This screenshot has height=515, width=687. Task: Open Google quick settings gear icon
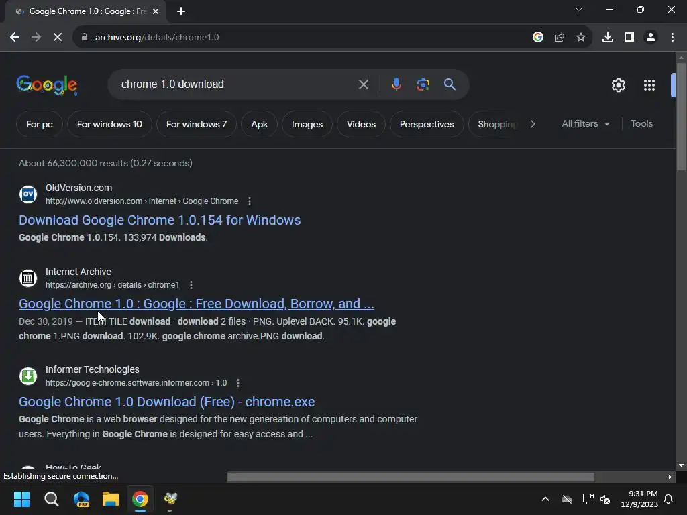point(618,85)
